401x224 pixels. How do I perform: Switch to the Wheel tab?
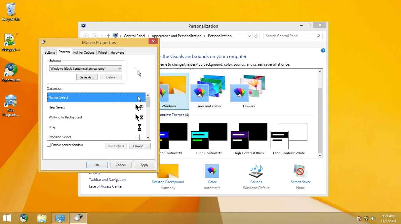[103, 52]
